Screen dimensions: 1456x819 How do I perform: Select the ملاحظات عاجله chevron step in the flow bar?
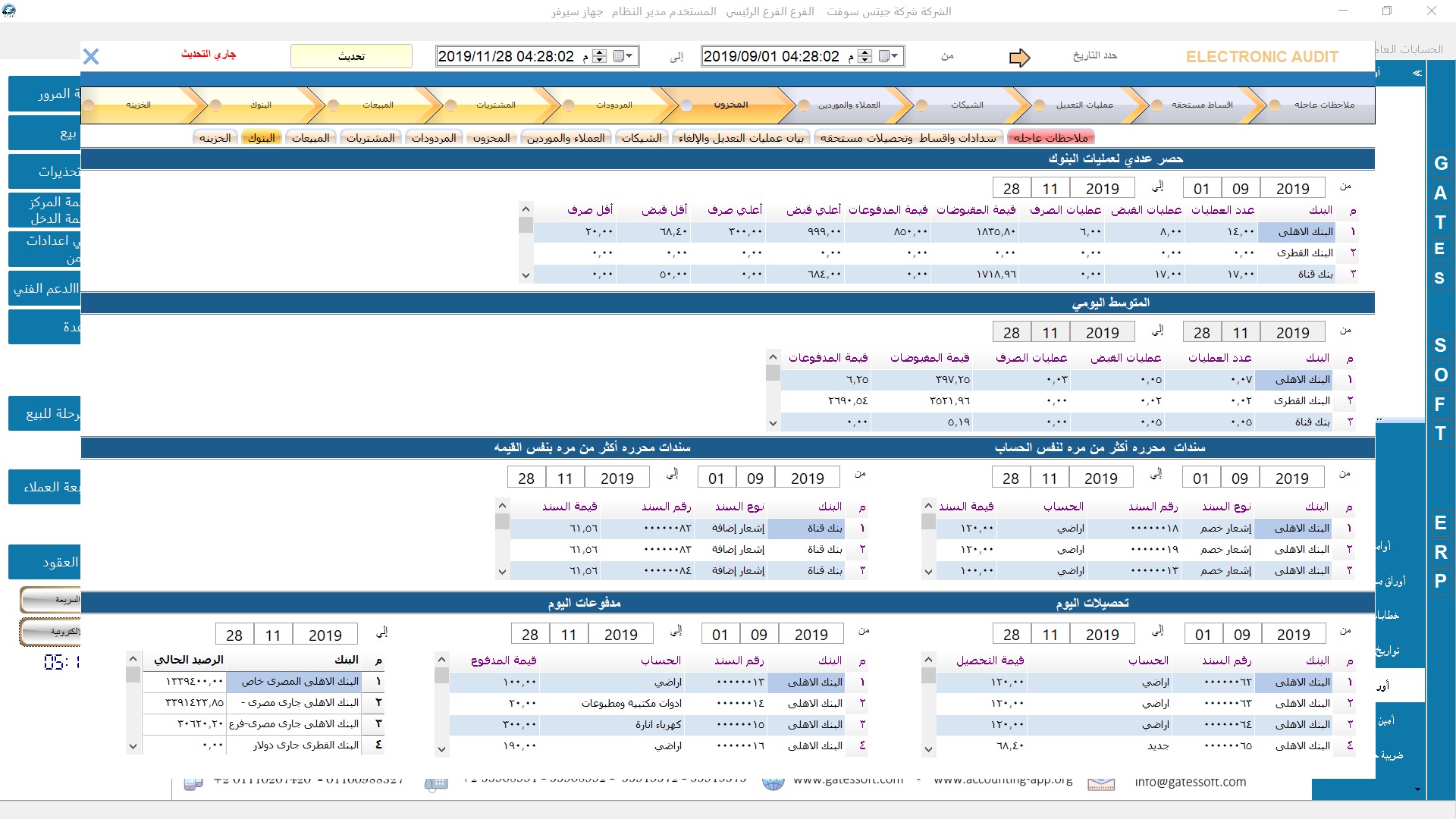point(1323,105)
